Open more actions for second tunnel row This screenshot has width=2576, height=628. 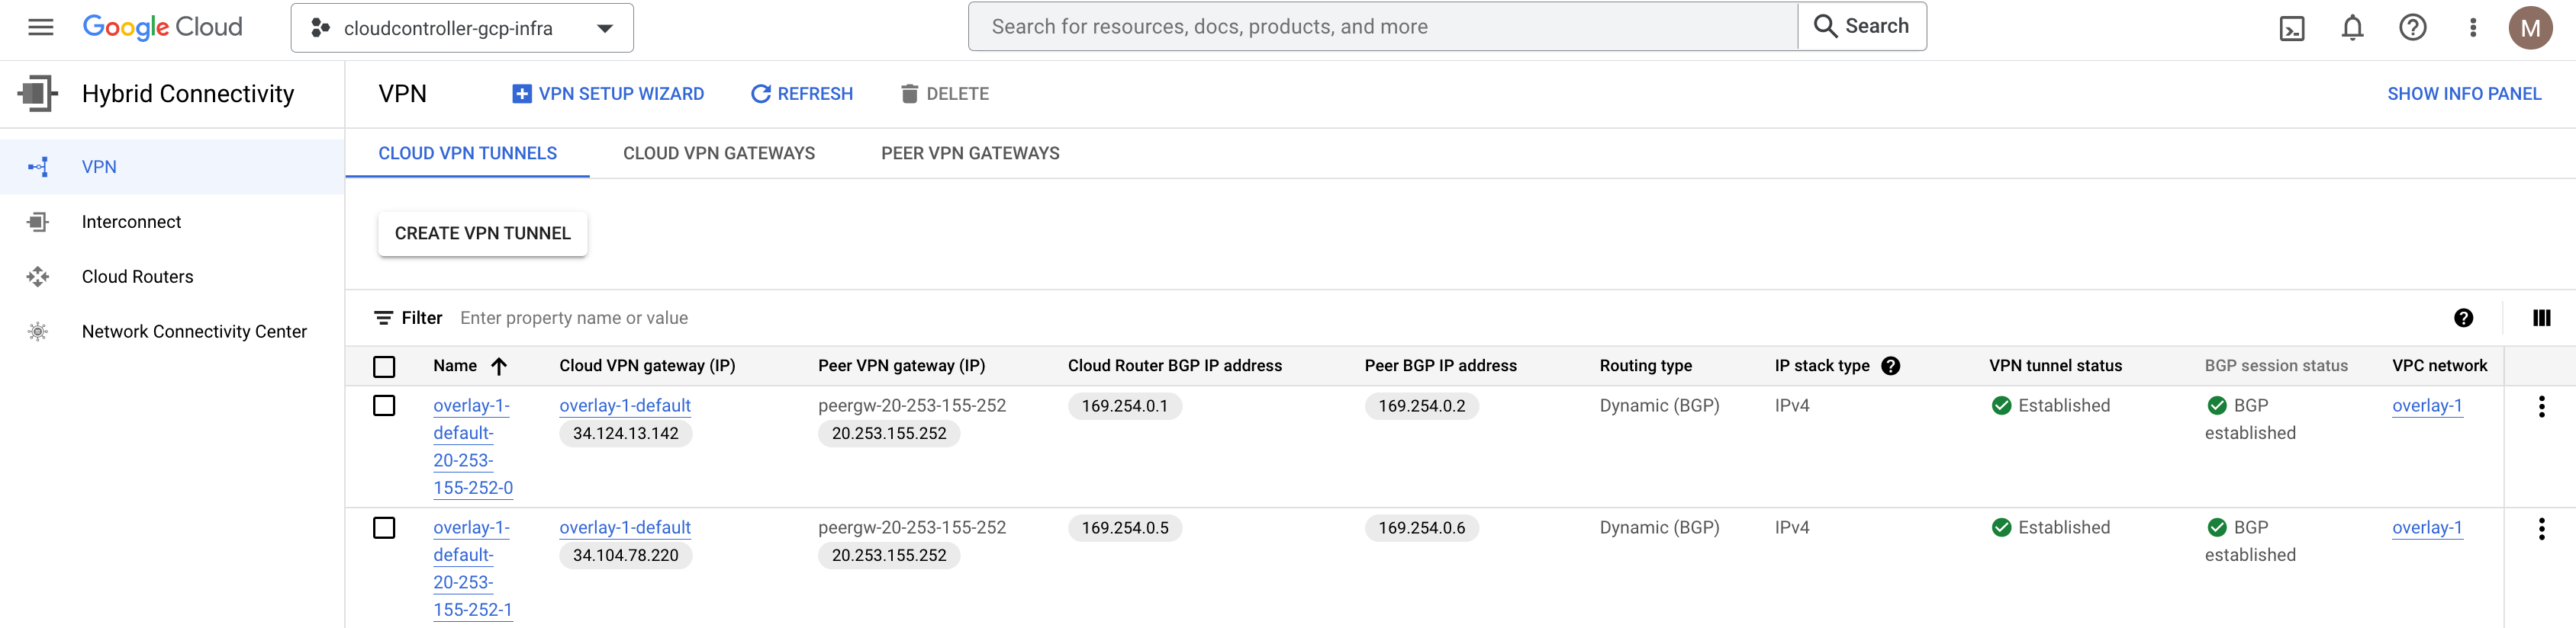pyautogui.click(x=2541, y=528)
